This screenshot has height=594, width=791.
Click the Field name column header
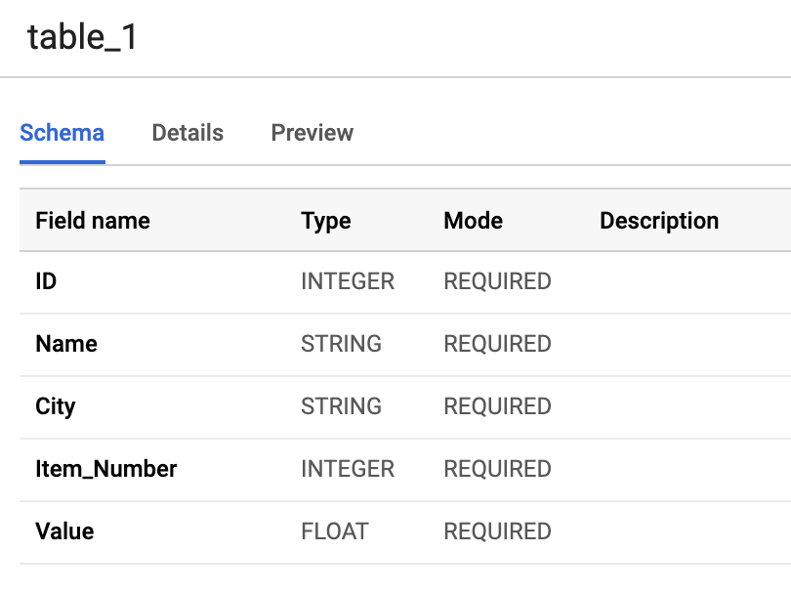pyautogui.click(x=93, y=221)
